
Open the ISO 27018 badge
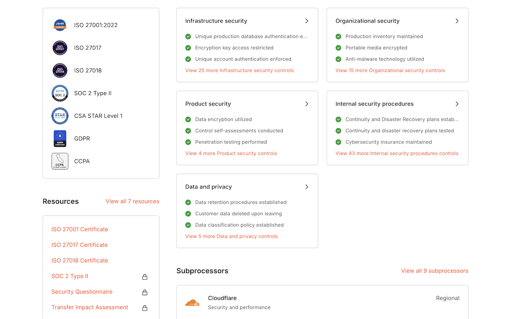point(60,70)
